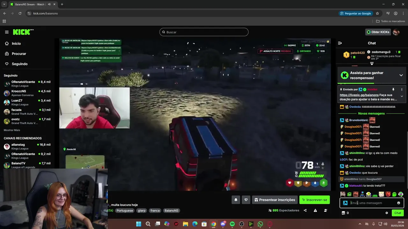This screenshot has height=229, width=408.
Task: Open the tab search dropdown arrow
Action: [4, 4]
